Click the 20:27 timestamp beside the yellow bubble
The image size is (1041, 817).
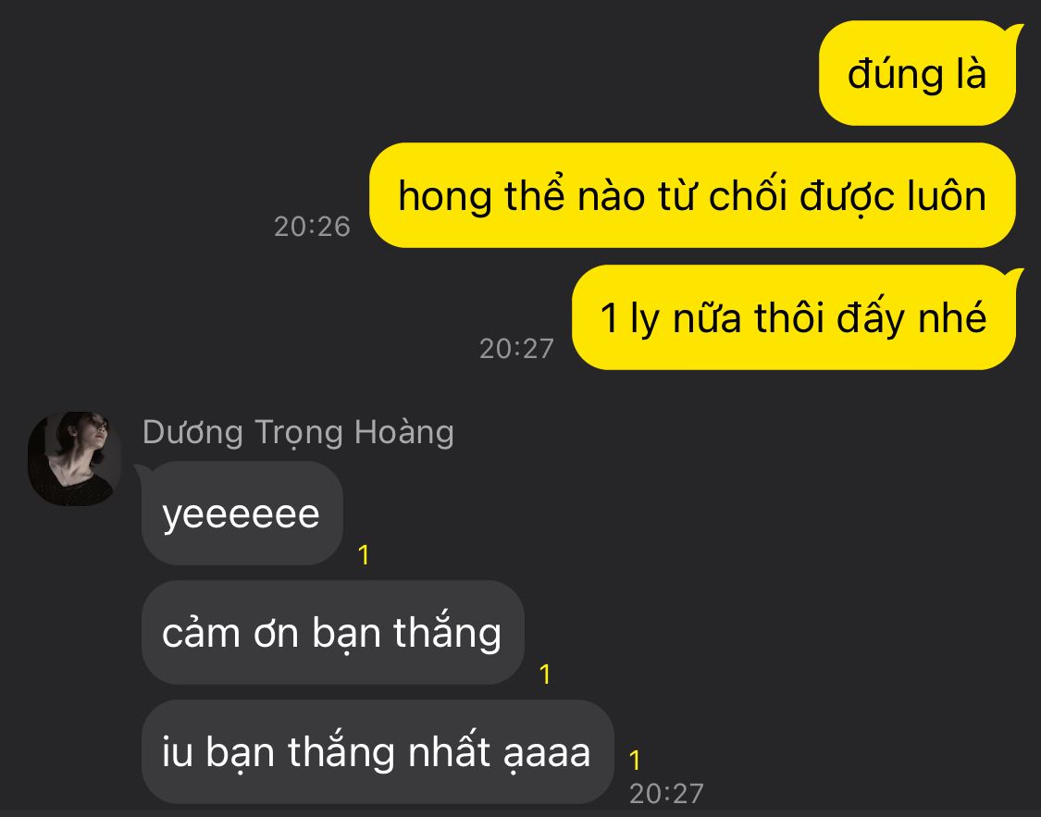[x=516, y=349]
